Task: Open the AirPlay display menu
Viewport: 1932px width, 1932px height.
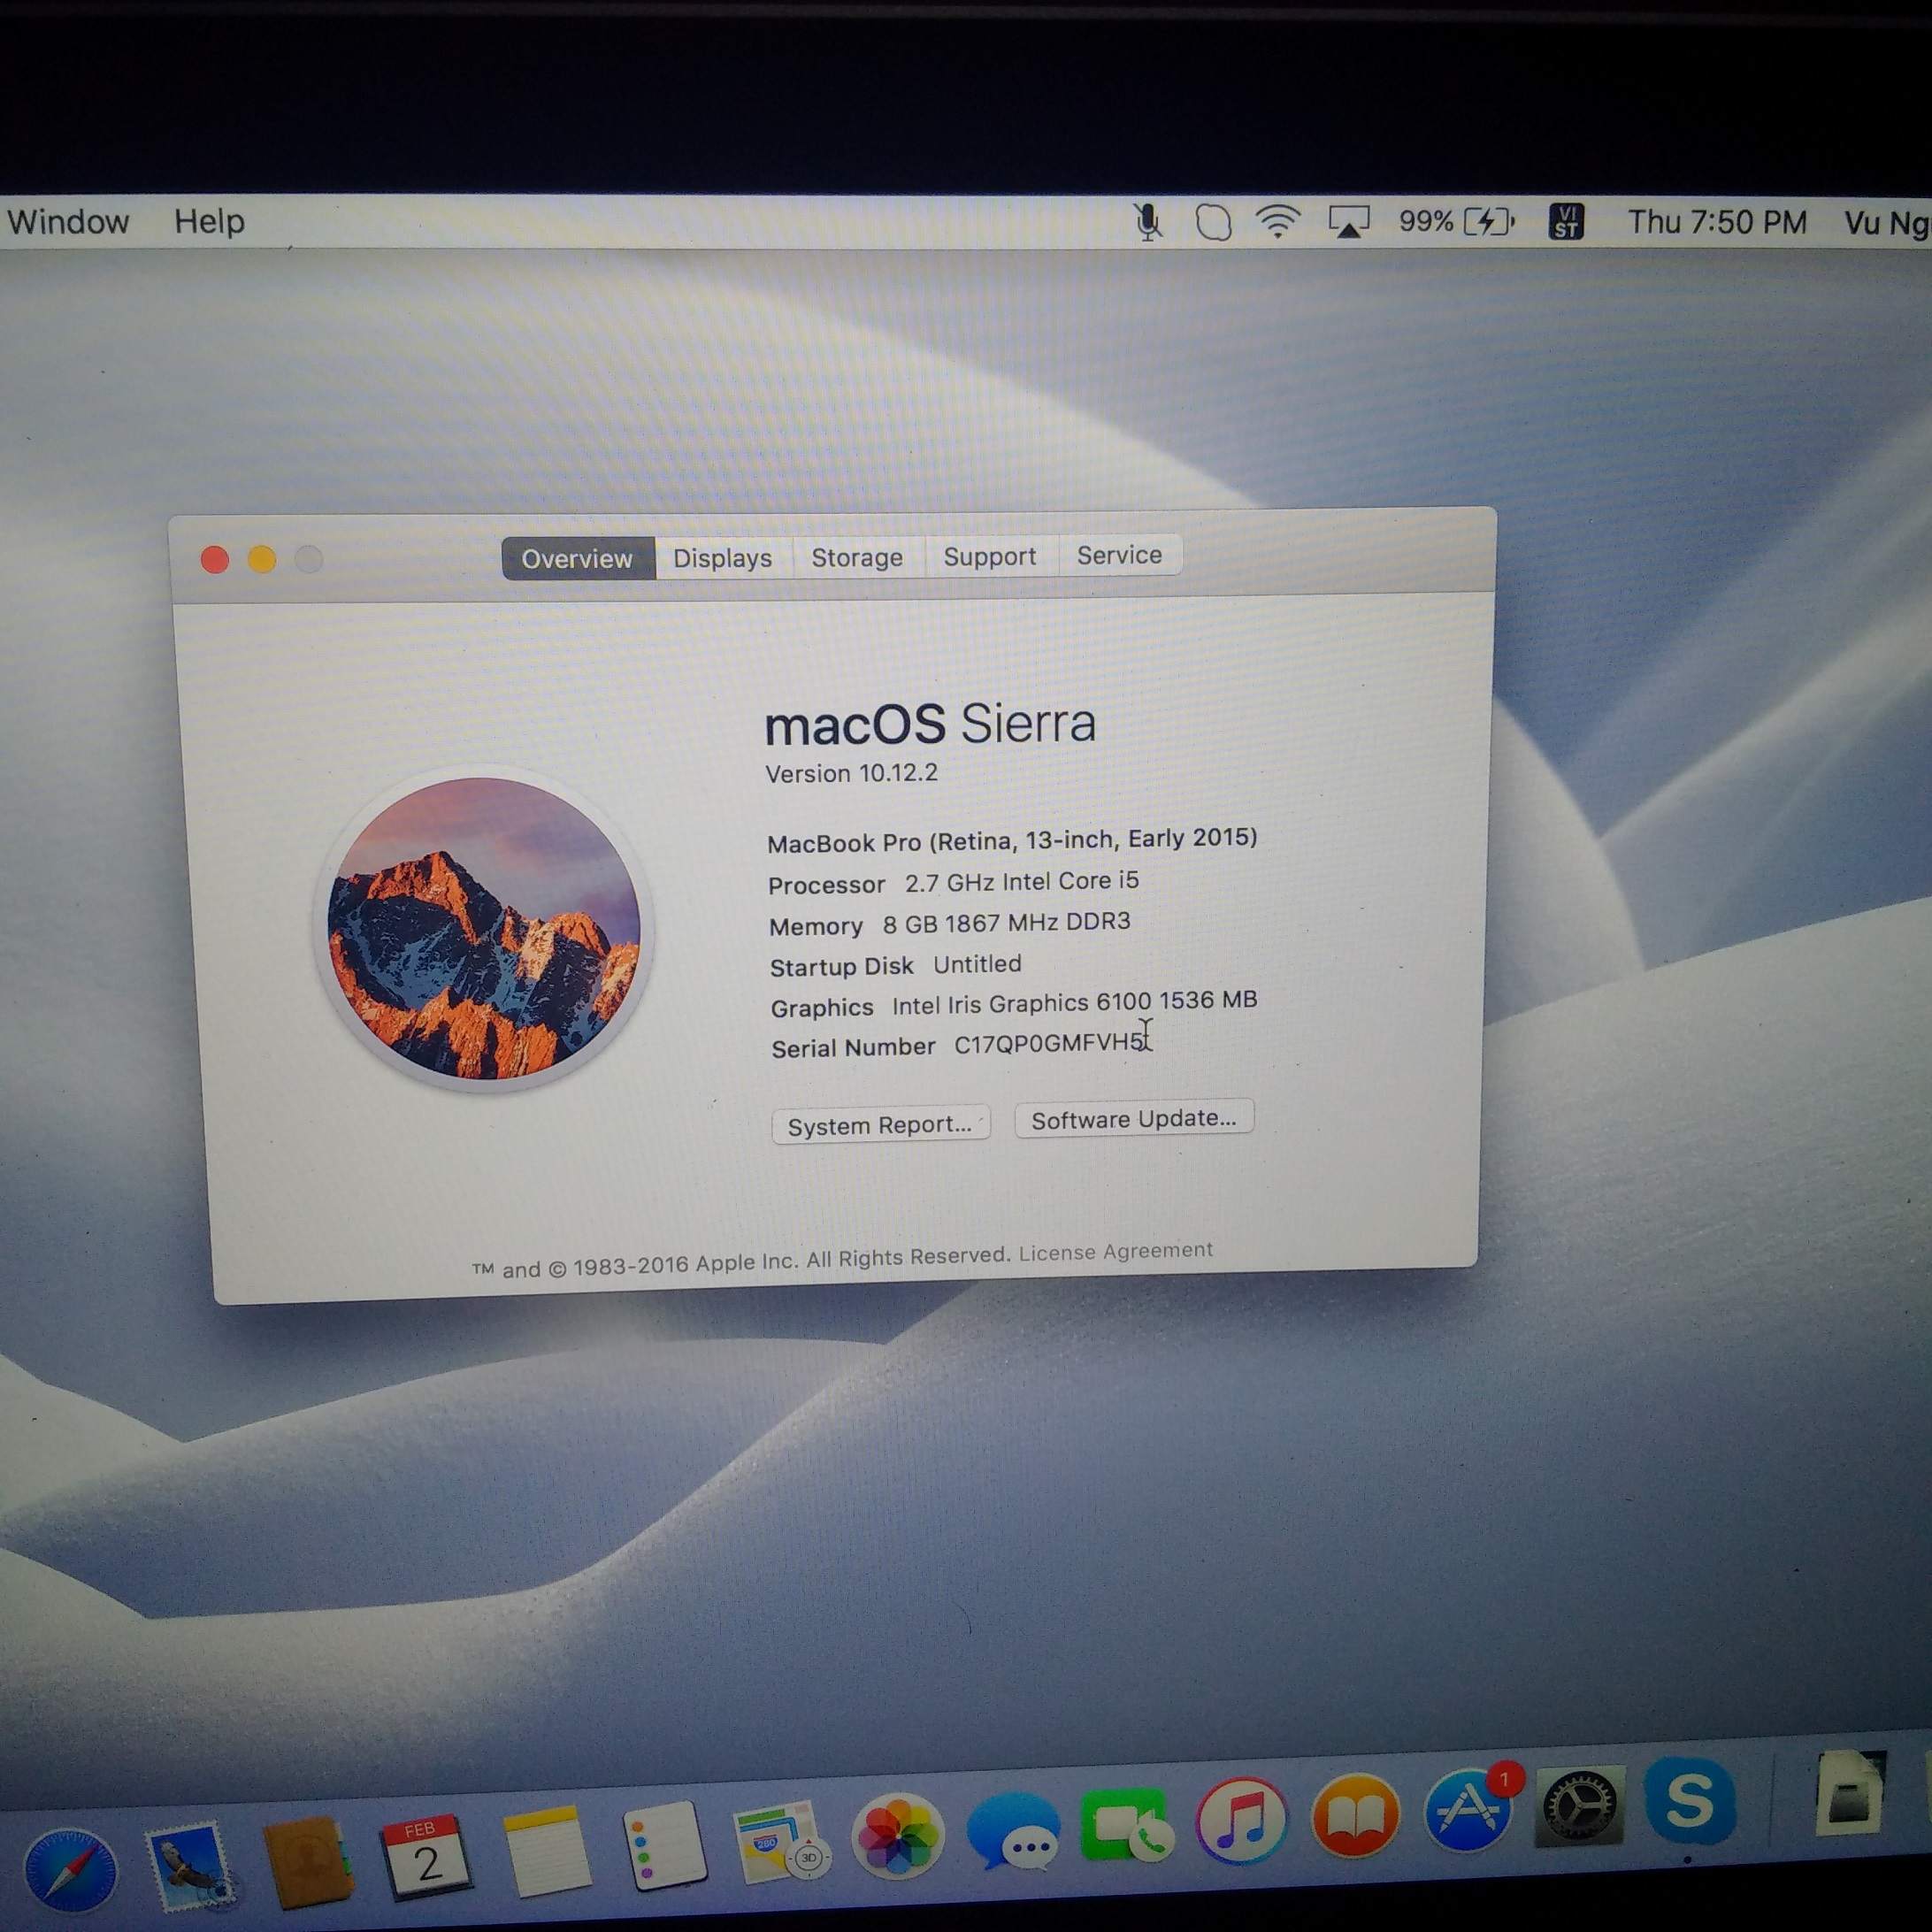Action: tap(1348, 221)
